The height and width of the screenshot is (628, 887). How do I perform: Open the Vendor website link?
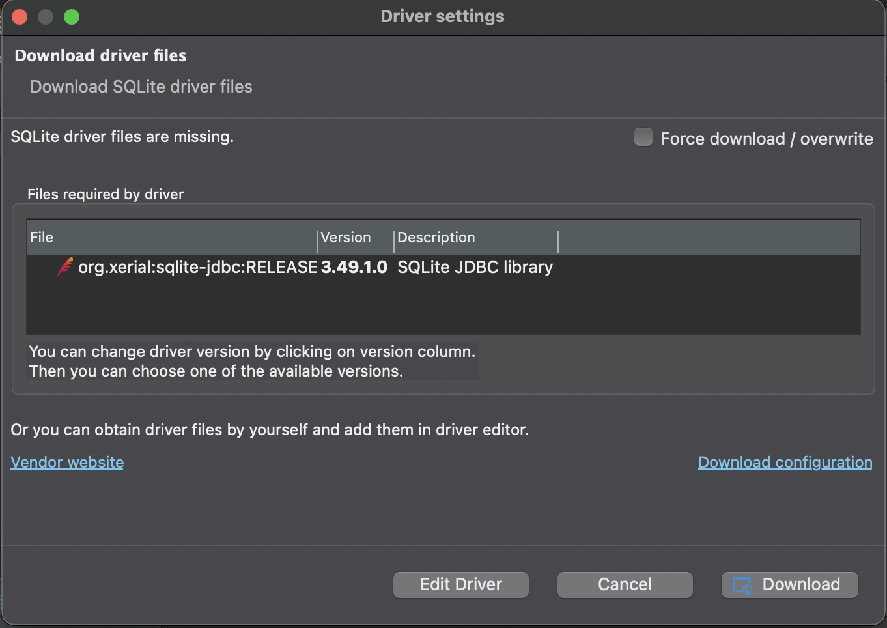click(x=67, y=463)
